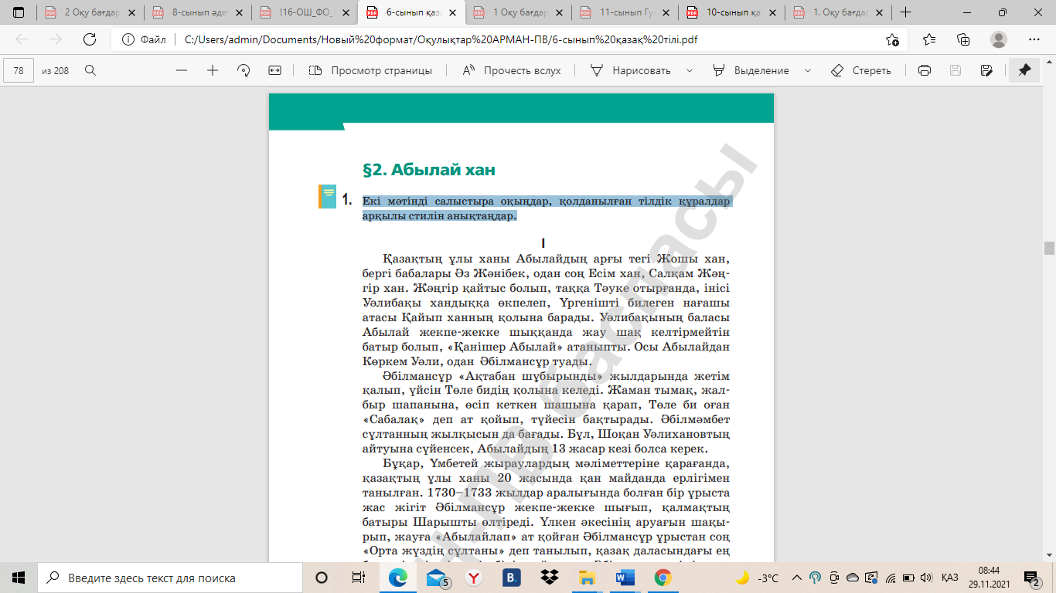
Task: Close the "8-сынып әде" tab
Action: tap(237, 12)
